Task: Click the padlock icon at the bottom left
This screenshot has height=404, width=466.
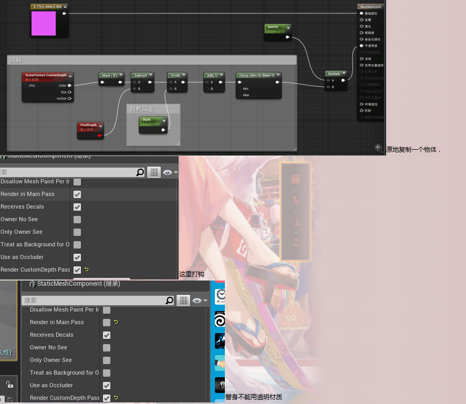Action: click(x=9, y=385)
